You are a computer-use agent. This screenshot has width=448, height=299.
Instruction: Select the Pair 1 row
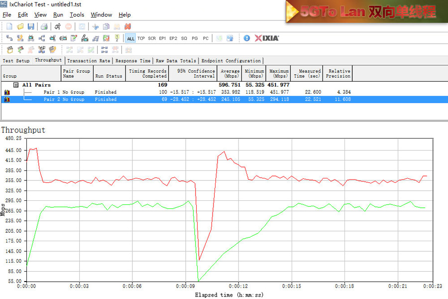pyautogui.click(x=64, y=92)
